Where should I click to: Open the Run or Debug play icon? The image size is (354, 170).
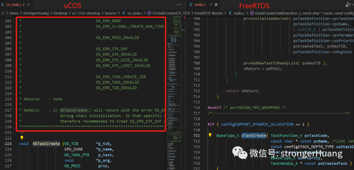click(347, 4)
